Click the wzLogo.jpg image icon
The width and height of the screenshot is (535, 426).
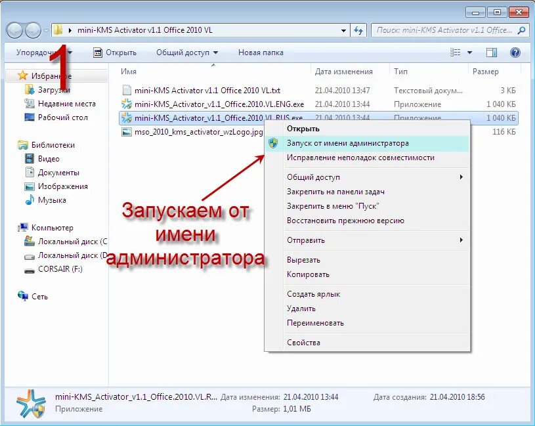pos(127,132)
